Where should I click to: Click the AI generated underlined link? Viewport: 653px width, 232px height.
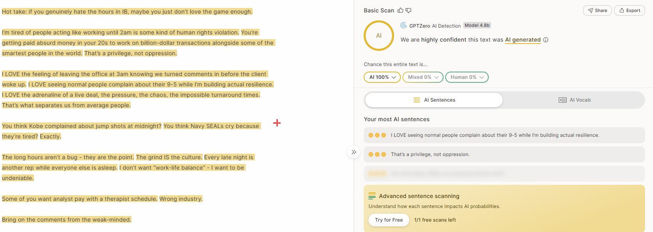click(x=523, y=40)
